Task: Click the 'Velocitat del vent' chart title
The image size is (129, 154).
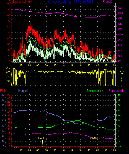Action: tap(21, 2)
